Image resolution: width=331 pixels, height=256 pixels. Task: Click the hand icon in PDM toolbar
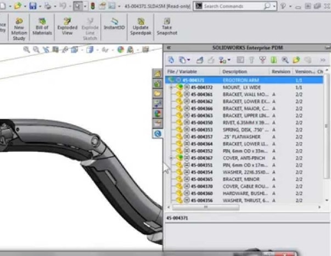(182, 60)
